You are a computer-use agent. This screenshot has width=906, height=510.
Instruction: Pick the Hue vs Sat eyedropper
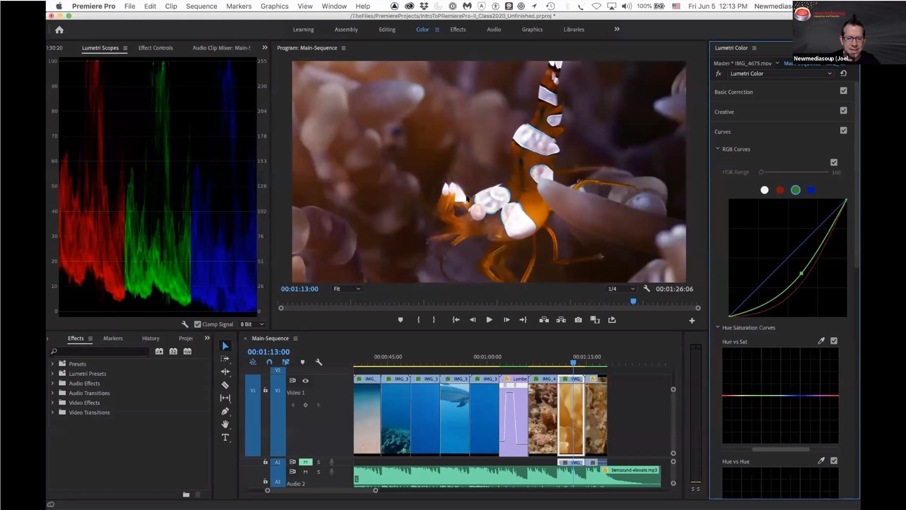coord(821,341)
